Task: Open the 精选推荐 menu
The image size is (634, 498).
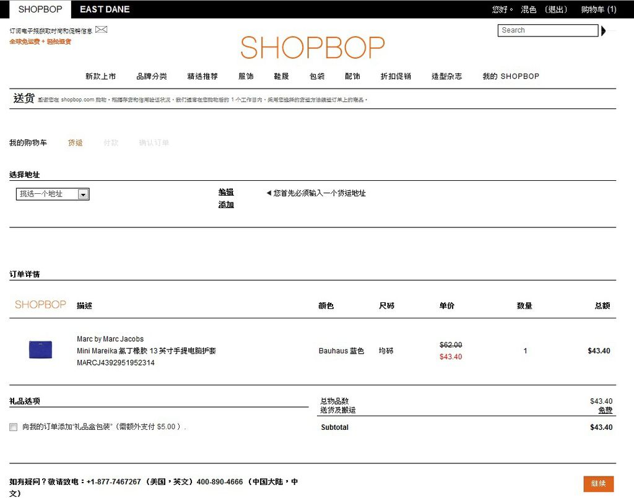Action: 202,76
